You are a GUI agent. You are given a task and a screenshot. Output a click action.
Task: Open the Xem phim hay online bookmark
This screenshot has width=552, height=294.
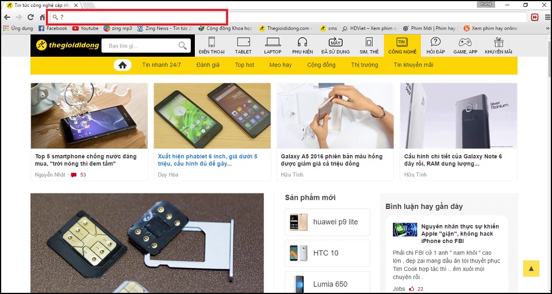(490, 28)
